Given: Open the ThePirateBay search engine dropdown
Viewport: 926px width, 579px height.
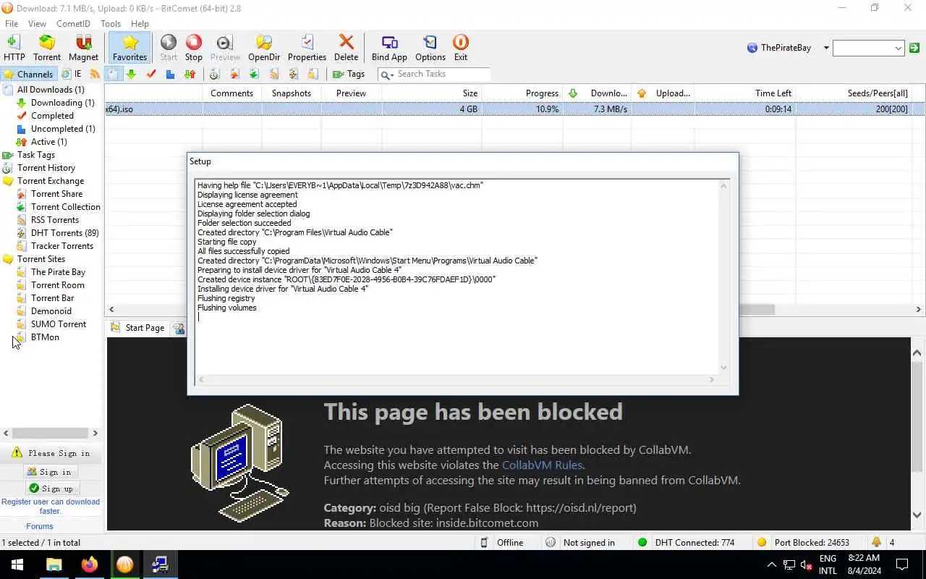Looking at the screenshot, I should point(826,48).
